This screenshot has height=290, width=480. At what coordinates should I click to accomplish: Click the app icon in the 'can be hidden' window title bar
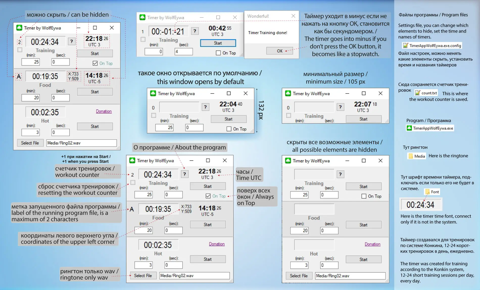[19, 28]
